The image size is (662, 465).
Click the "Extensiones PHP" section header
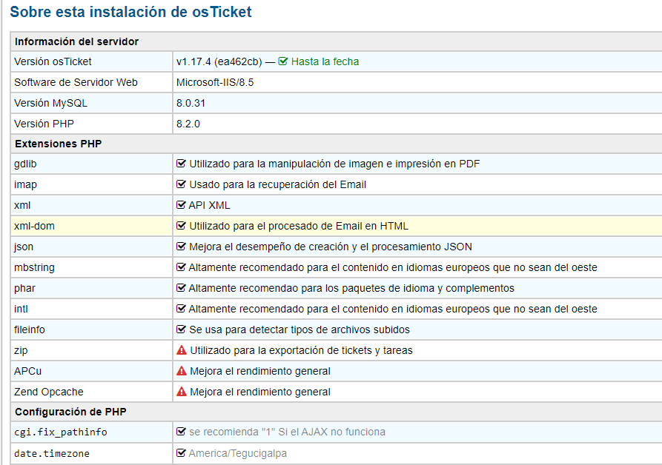[58, 144]
